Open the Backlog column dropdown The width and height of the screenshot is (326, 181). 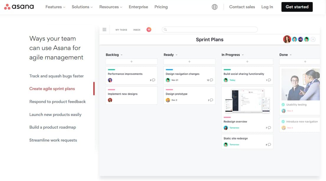coord(122,55)
